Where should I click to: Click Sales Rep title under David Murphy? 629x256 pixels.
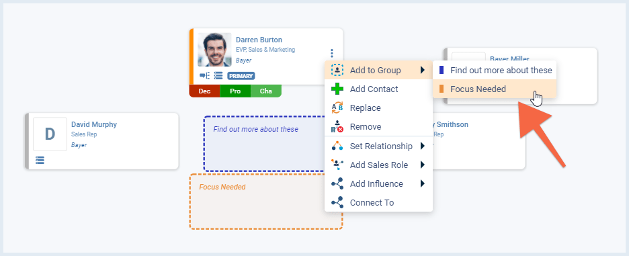[84, 134]
